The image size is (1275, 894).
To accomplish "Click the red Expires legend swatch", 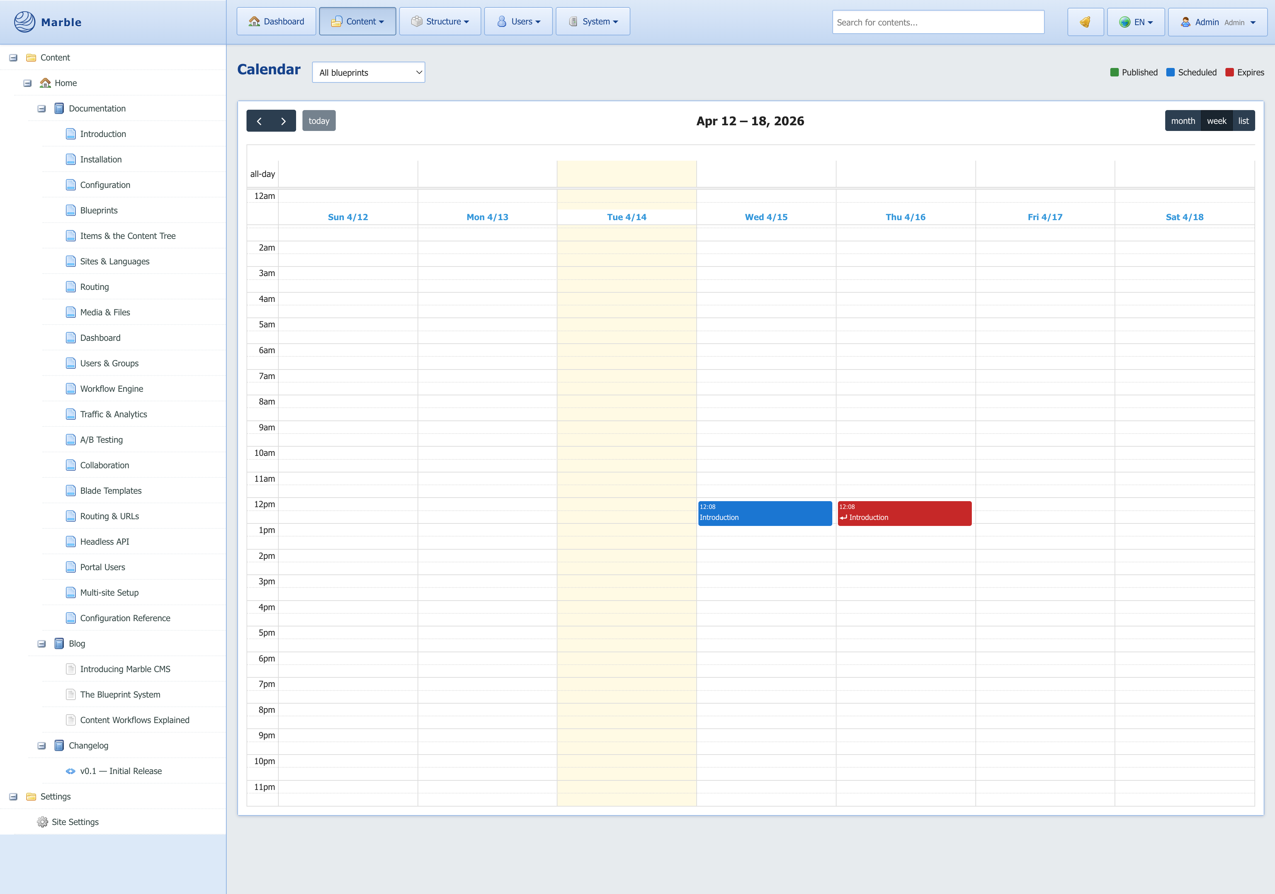I will (1229, 73).
